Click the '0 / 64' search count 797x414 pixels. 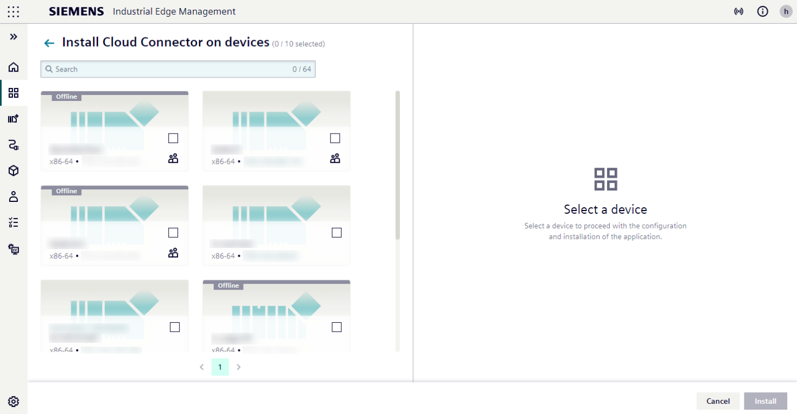[302, 69]
